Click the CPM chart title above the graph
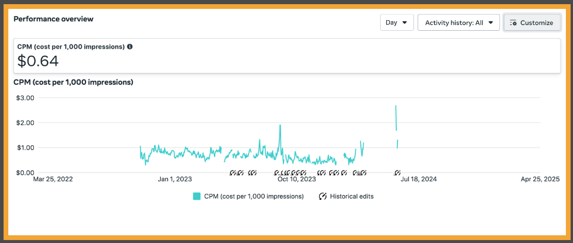This screenshot has width=573, height=243. [x=73, y=82]
